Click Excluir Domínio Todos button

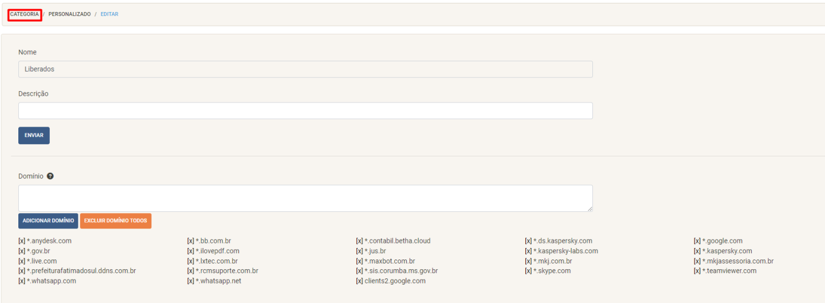(116, 221)
